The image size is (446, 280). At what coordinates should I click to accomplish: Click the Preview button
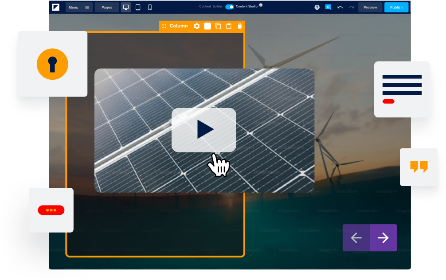click(370, 8)
